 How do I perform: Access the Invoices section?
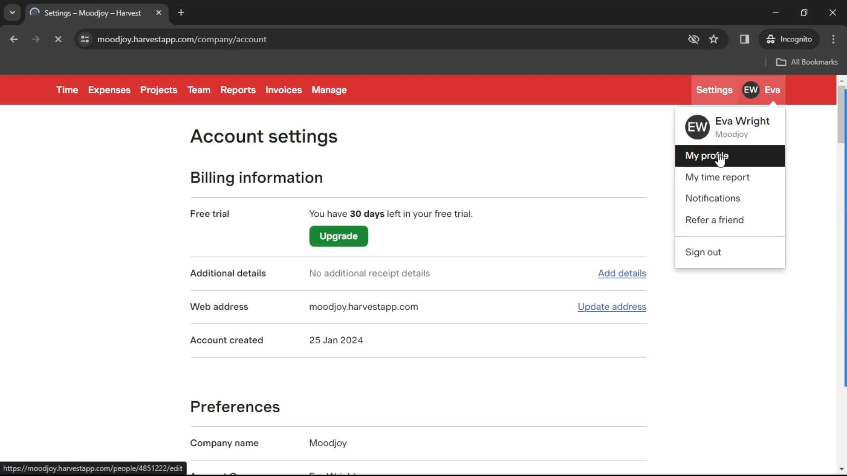[x=283, y=89]
